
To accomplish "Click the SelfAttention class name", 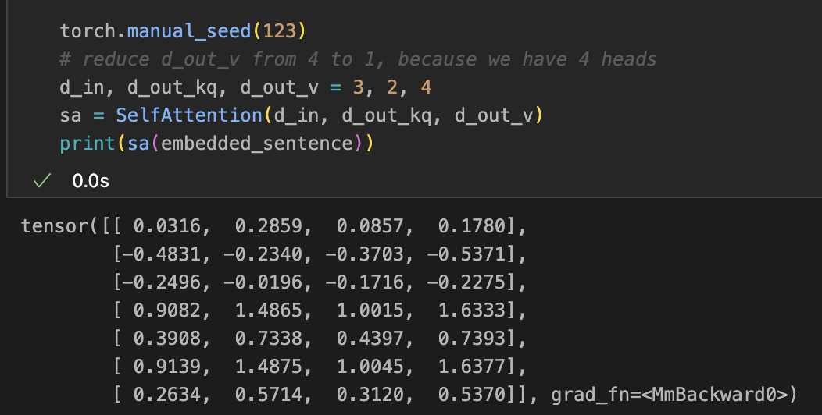I will point(190,116).
